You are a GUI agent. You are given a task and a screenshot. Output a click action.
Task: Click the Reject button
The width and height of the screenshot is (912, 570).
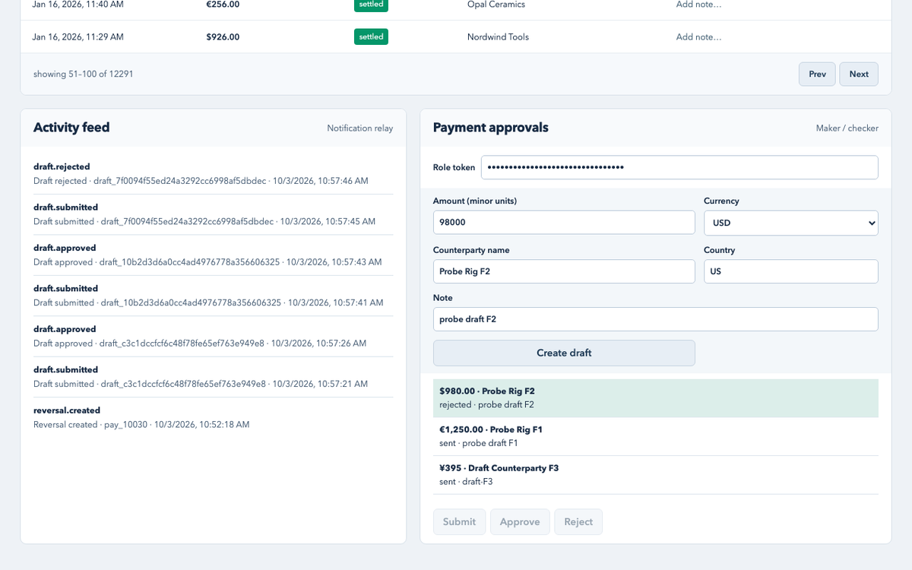pos(578,521)
